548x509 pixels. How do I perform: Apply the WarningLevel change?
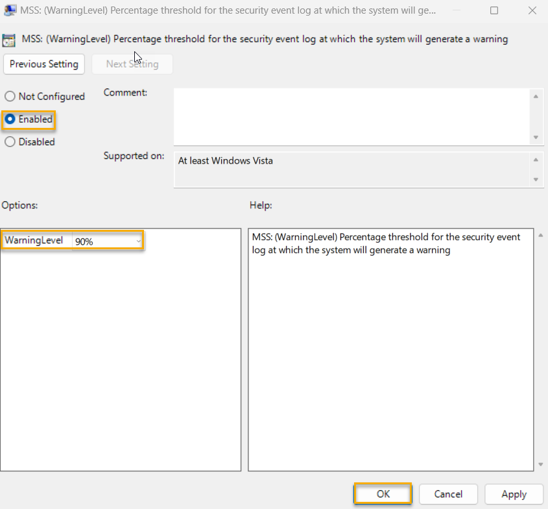tap(514, 494)
